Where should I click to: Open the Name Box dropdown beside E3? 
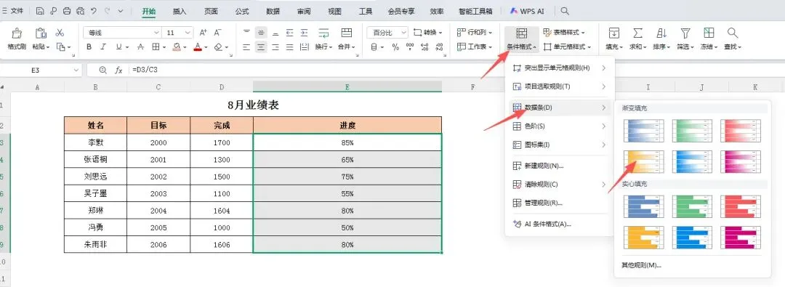click(76, 70)
